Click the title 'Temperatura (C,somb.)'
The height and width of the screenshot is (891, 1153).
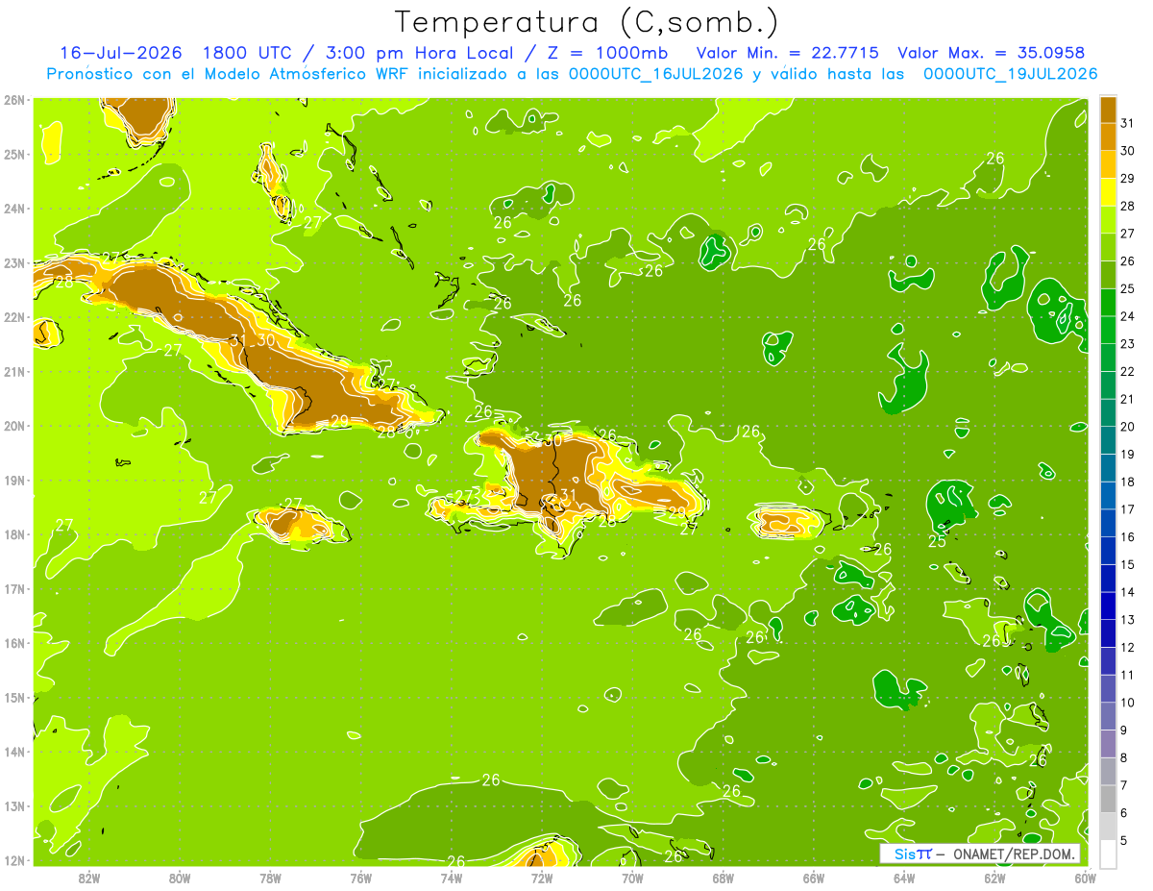tap(588, 22)
